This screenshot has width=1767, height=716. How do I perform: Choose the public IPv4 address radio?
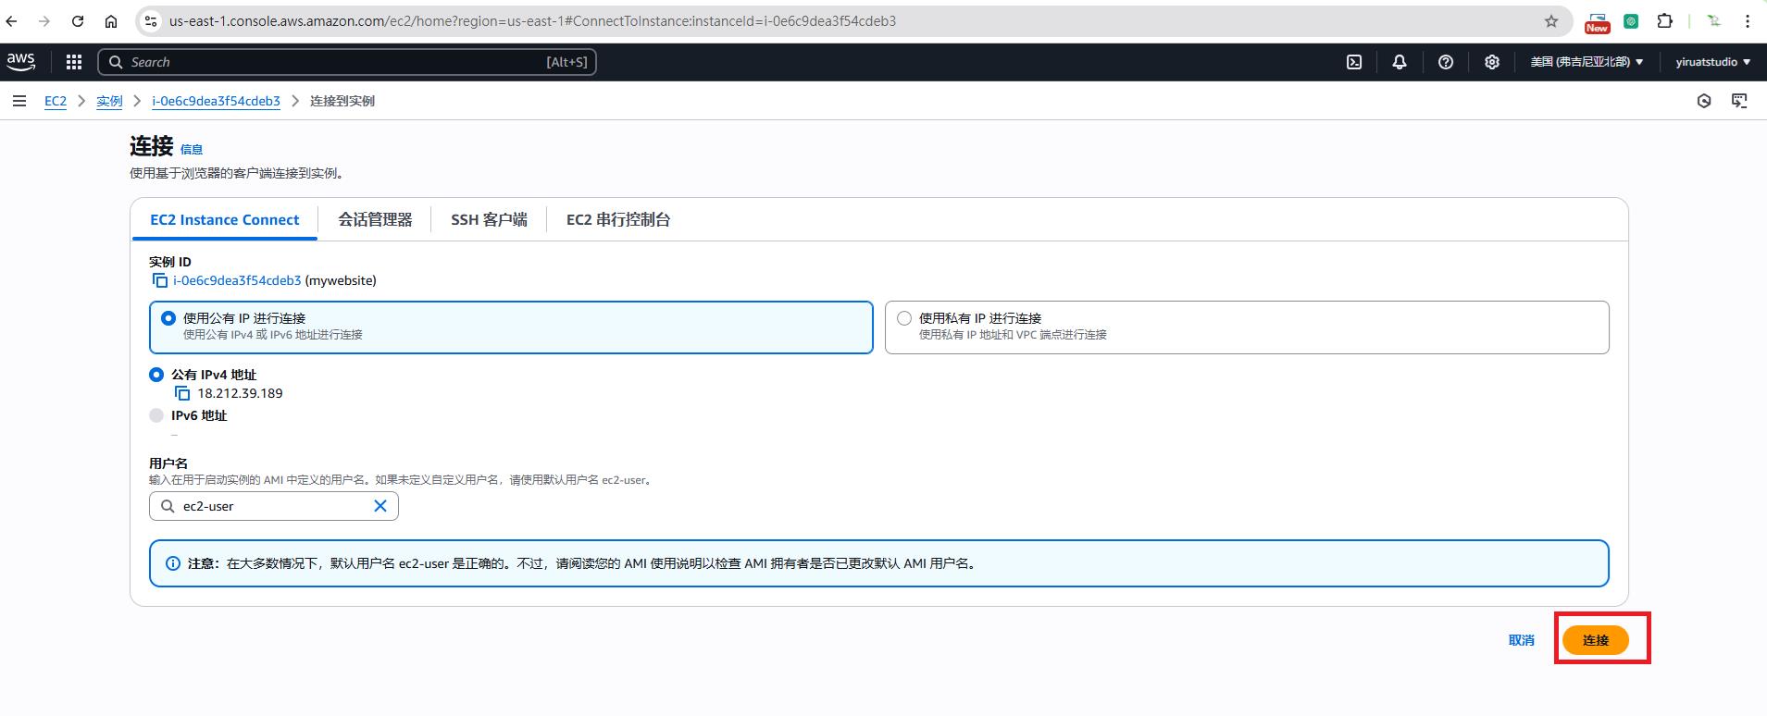coord(156,375)
